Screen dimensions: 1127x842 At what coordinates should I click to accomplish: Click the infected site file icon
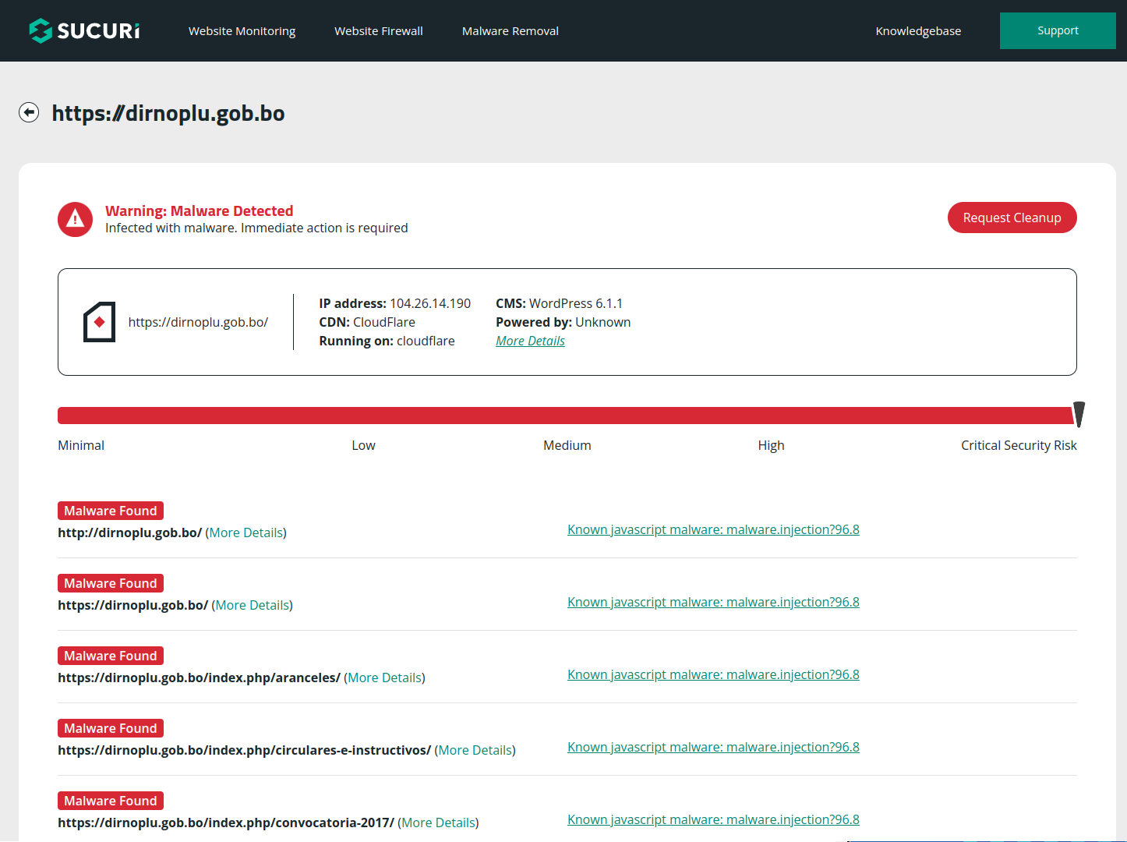point(99,322)
